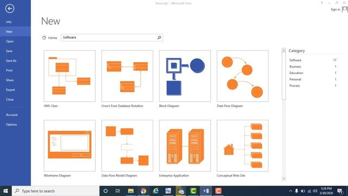This screenshot has height=196, width=348.
Task: Select the Block Diagram template
Action: [185, 76]
